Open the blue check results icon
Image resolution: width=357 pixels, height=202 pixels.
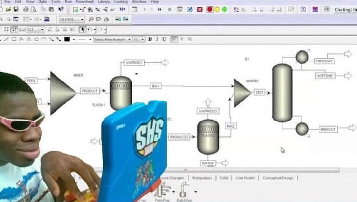coord(189,10)
